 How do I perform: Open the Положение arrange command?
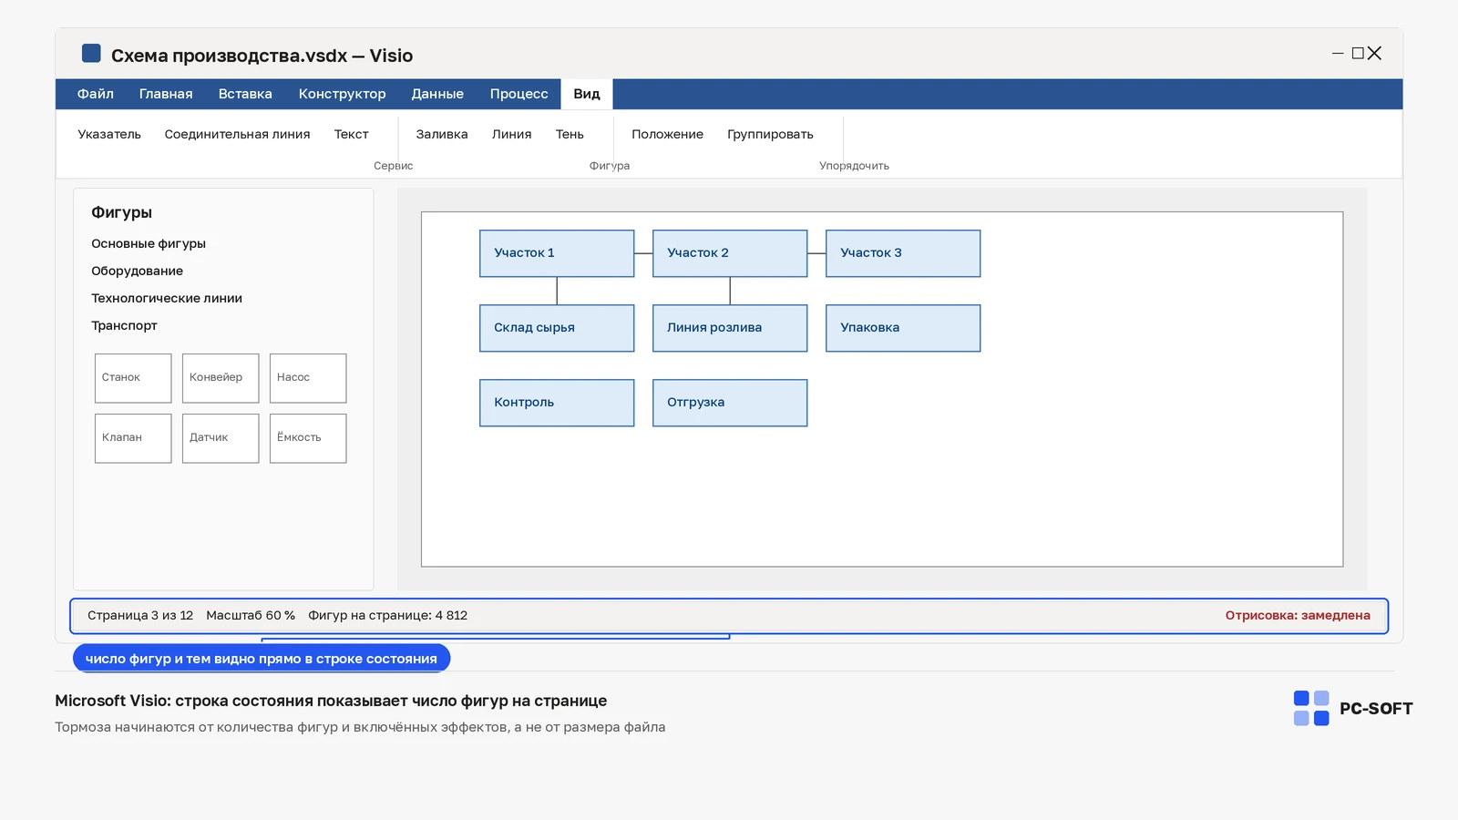pos(668,134)
